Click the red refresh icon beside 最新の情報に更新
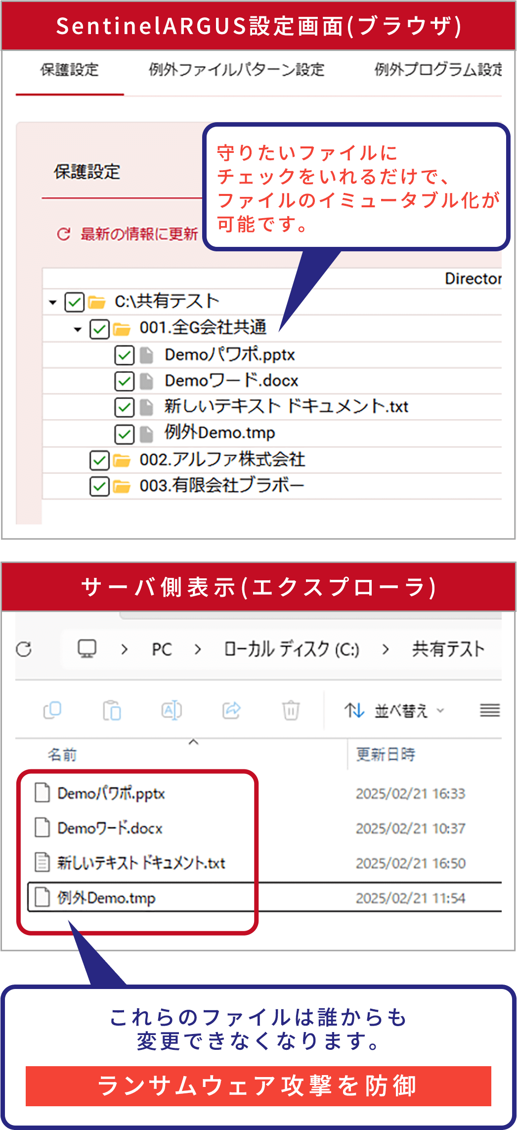 tap(64, 234)
